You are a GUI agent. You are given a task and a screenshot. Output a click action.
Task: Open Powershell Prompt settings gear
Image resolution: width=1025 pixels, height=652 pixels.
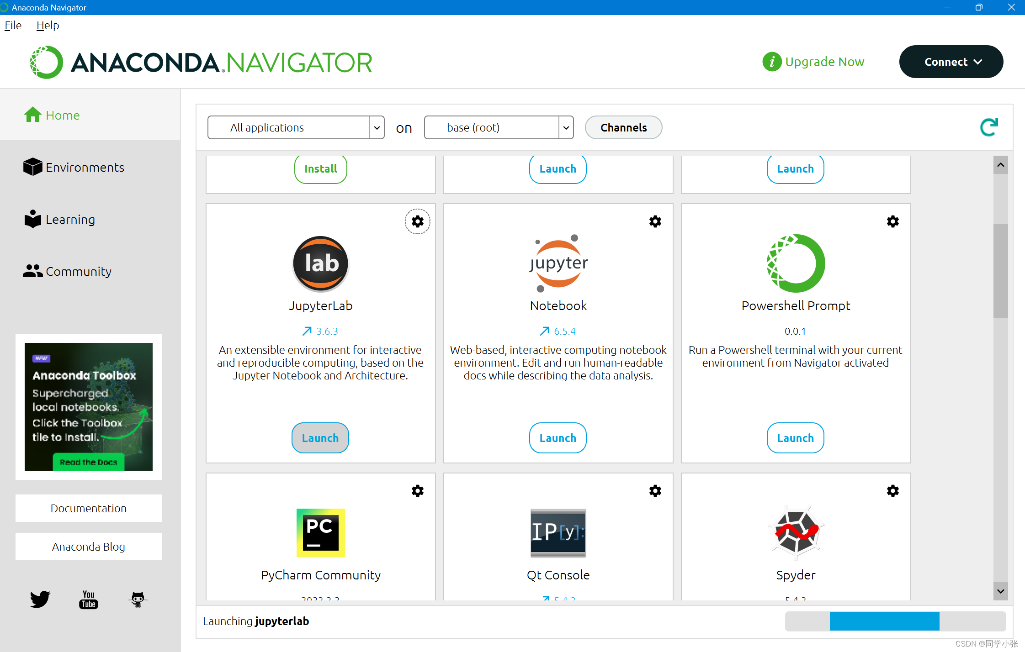(893, 221)
